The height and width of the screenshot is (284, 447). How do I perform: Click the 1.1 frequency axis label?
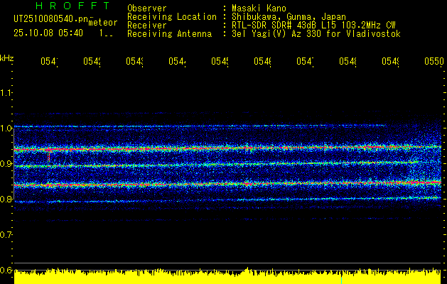point(6,92)
